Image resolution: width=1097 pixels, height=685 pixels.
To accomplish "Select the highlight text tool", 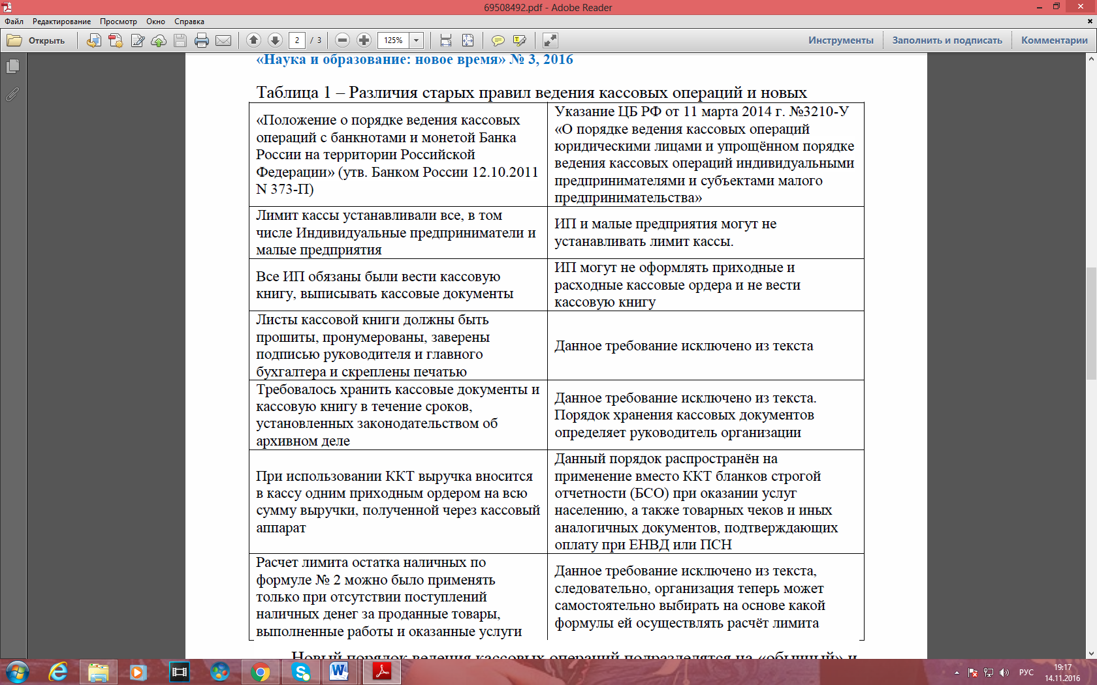I will (519, 40).
